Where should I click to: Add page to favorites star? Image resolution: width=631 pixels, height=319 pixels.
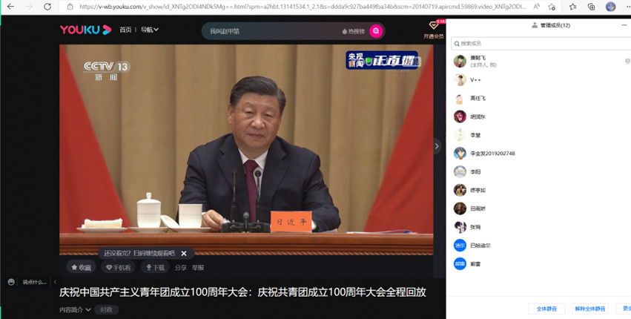552,7
